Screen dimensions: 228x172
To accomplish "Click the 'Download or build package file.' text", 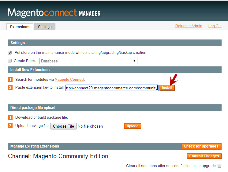I will click(x=42, y=118).
